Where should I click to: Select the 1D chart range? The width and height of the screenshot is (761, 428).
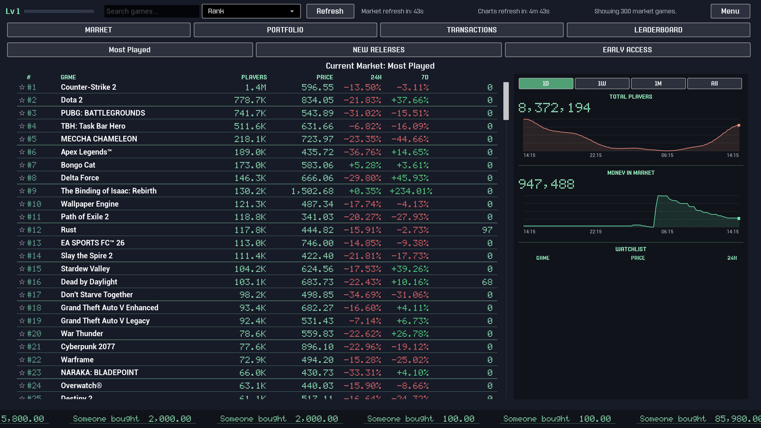[546, 84]
